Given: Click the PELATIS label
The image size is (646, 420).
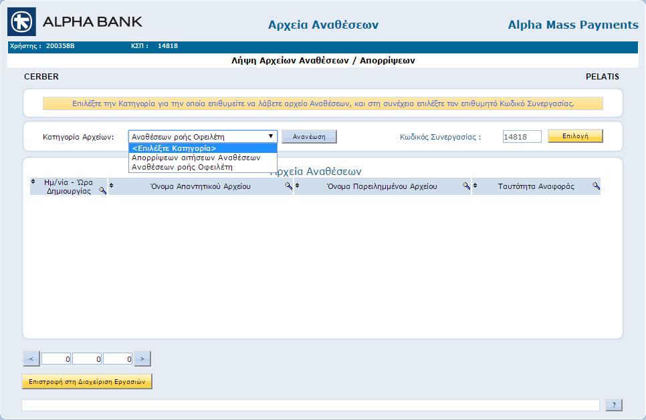Looking at the screenshot, I should point(603,77).
